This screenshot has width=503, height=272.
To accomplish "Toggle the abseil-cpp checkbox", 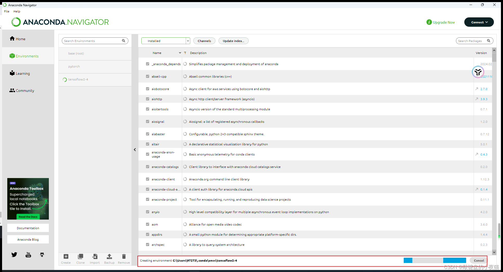I will coord(148,76).
